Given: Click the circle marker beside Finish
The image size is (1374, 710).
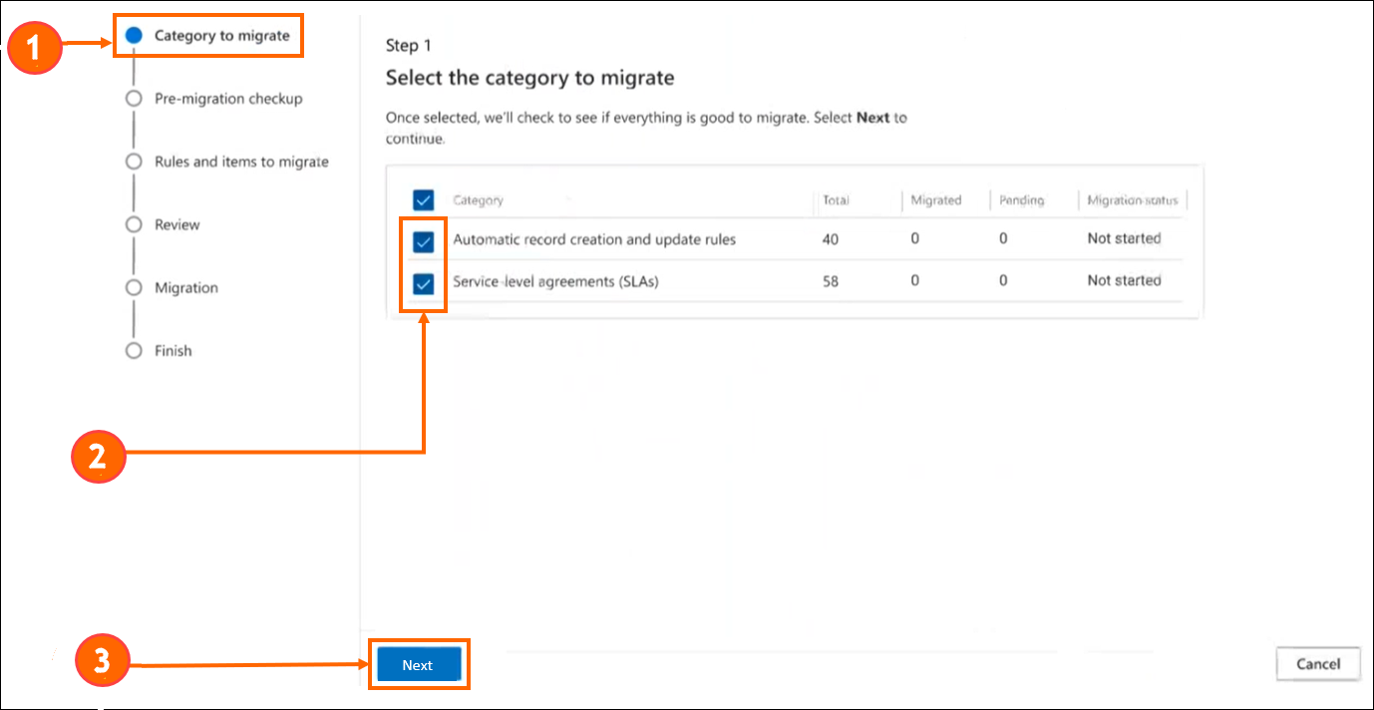Looking at the screenshot, I should pyautogui.click(x=134, y=350).
